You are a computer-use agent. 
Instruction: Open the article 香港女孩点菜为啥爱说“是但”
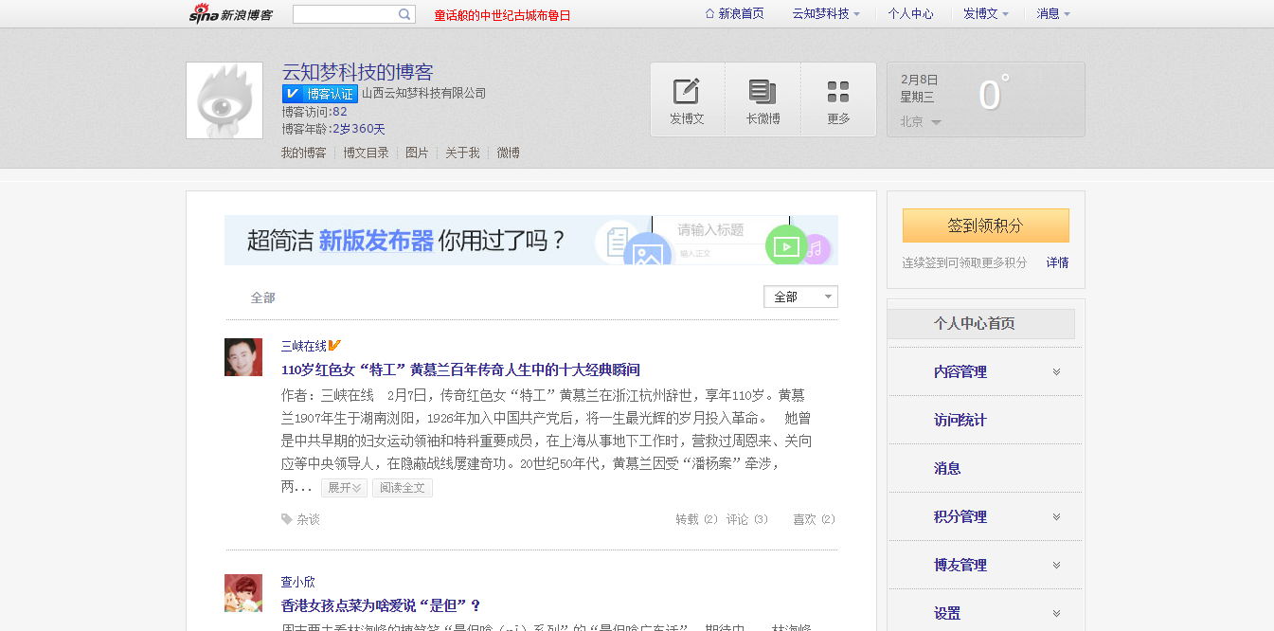coord(382,605)
